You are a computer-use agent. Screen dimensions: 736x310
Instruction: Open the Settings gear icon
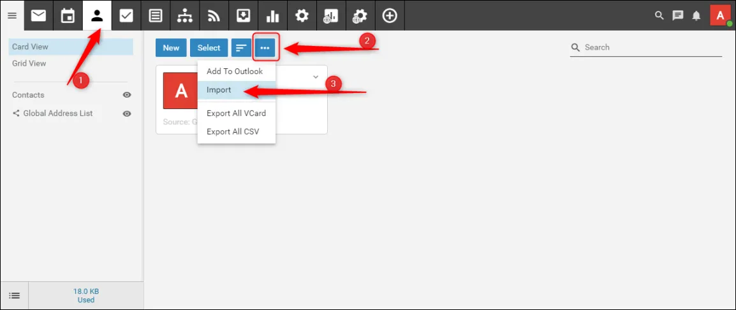click(x=301, y=15)
